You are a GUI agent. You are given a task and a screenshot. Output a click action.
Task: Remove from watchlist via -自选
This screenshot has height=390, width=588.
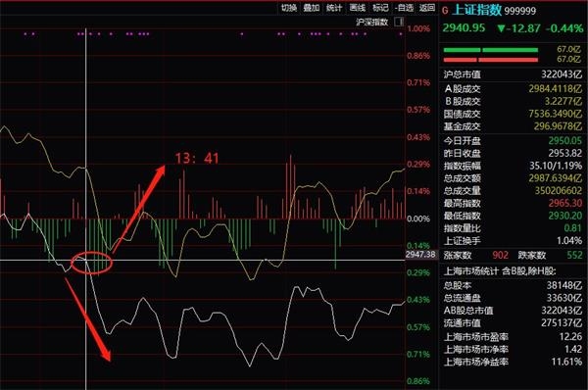404,7
